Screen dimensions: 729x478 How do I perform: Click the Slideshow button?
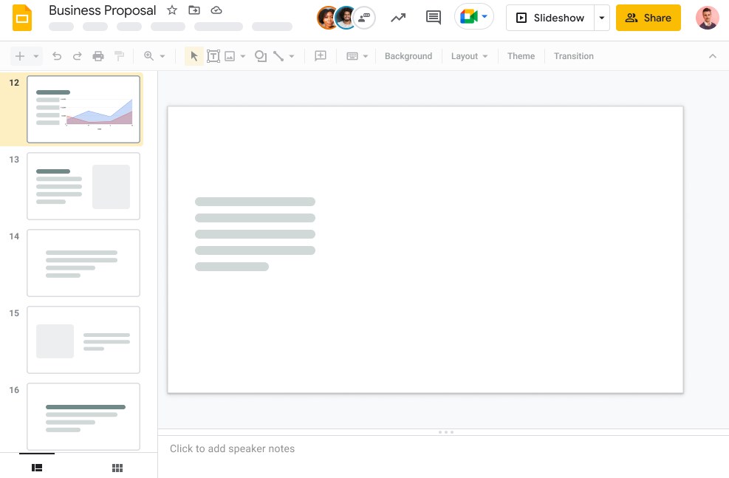[550, 18]
